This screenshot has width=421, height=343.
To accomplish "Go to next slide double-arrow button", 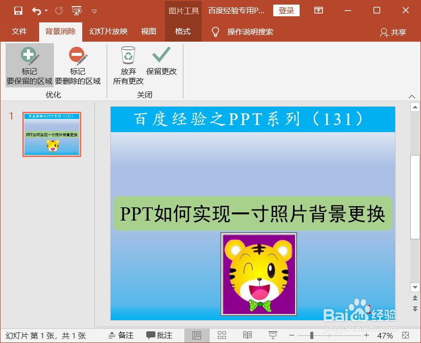I will click(x=415, y=308).
